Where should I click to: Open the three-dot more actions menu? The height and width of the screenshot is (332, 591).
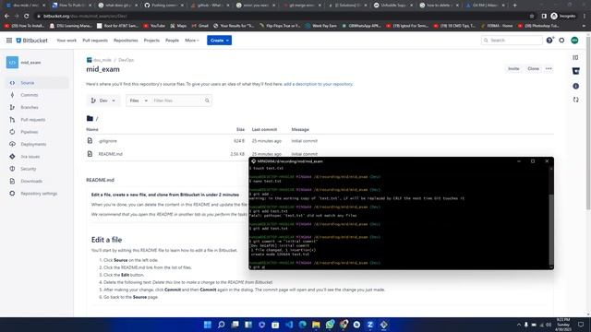point(549,69)
